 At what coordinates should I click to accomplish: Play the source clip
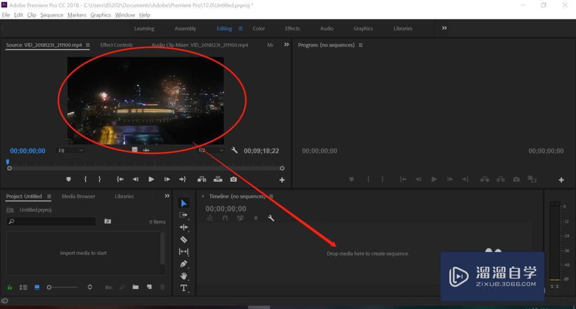151,179
